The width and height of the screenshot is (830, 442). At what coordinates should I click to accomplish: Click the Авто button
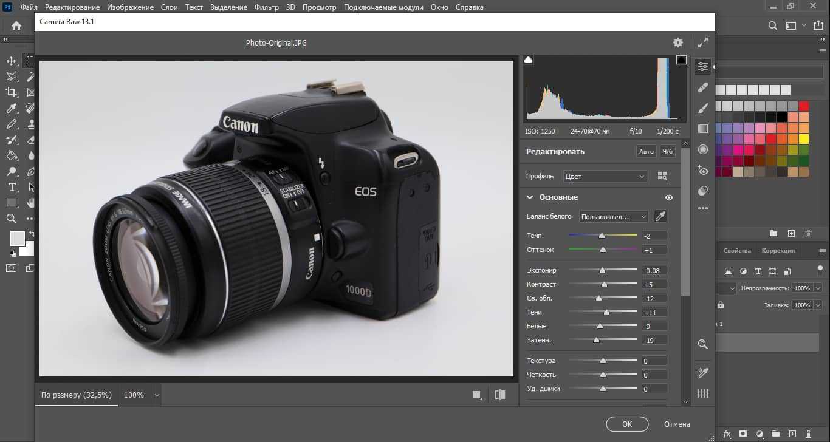click(x=647, y=151)
